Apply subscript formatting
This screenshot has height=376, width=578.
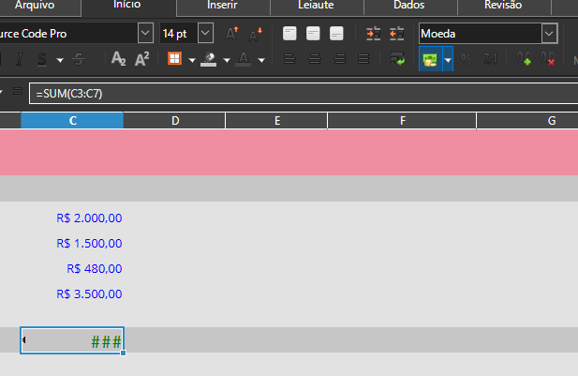tap(119, 60)
